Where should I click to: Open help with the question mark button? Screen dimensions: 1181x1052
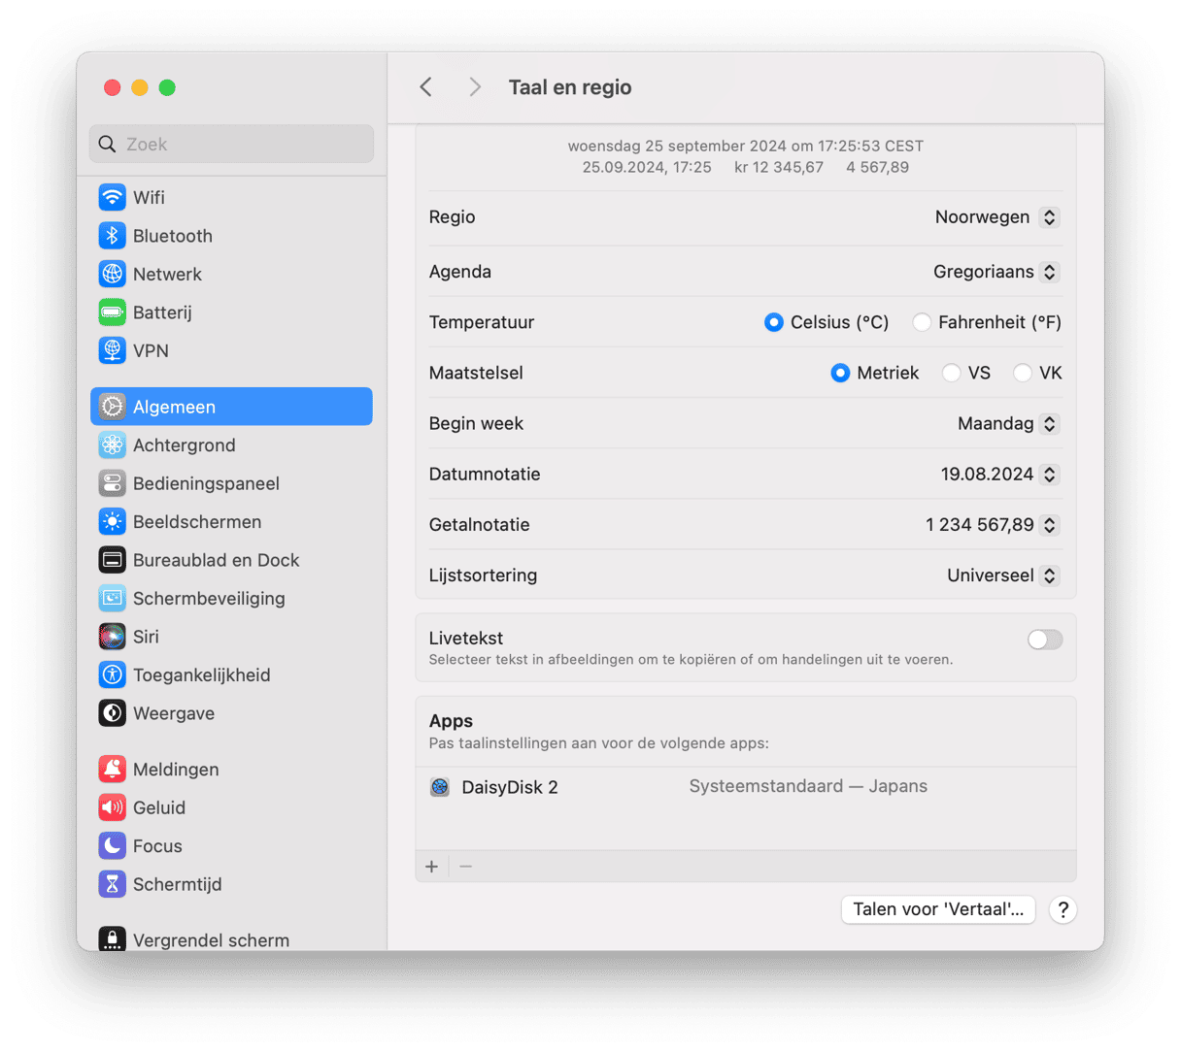[x=1063, y=909]
